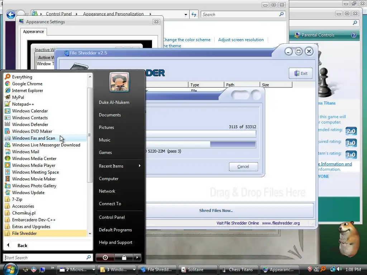This screenshot has width=367, height=275.
Task: Open Windows Meeting Space
Action: 46,172
